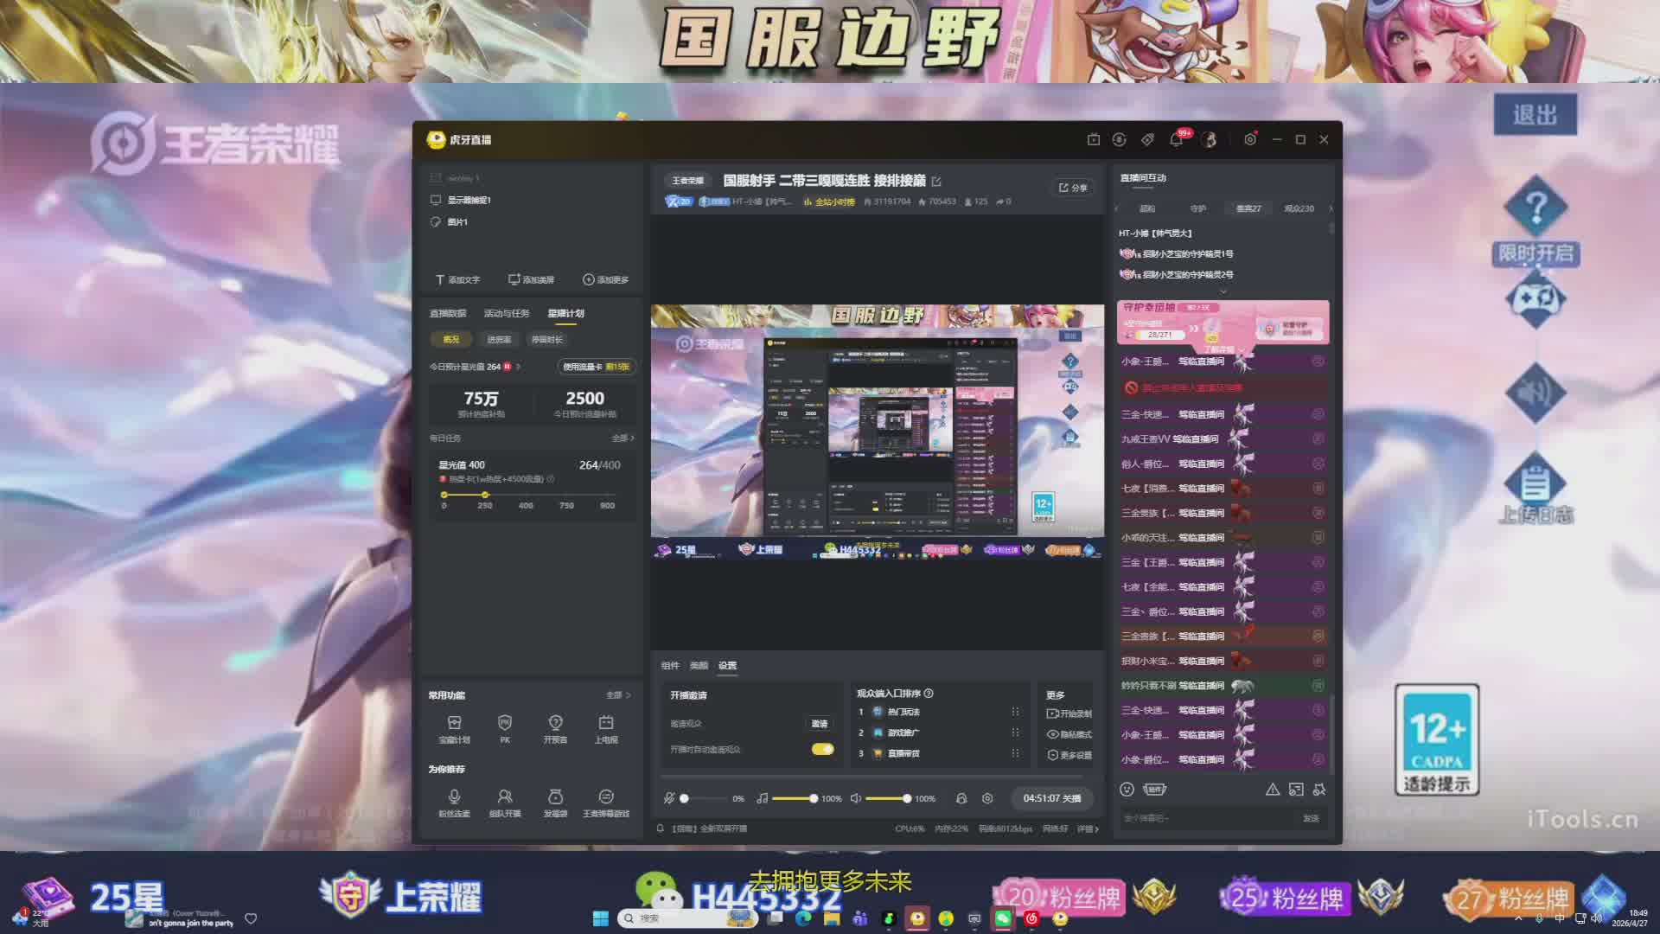Click the 邀请 button for inviting viewers
1660x934 pixels.
(819, 723)
